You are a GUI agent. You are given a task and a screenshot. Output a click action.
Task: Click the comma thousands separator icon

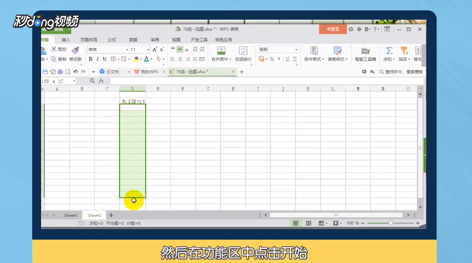279,59
